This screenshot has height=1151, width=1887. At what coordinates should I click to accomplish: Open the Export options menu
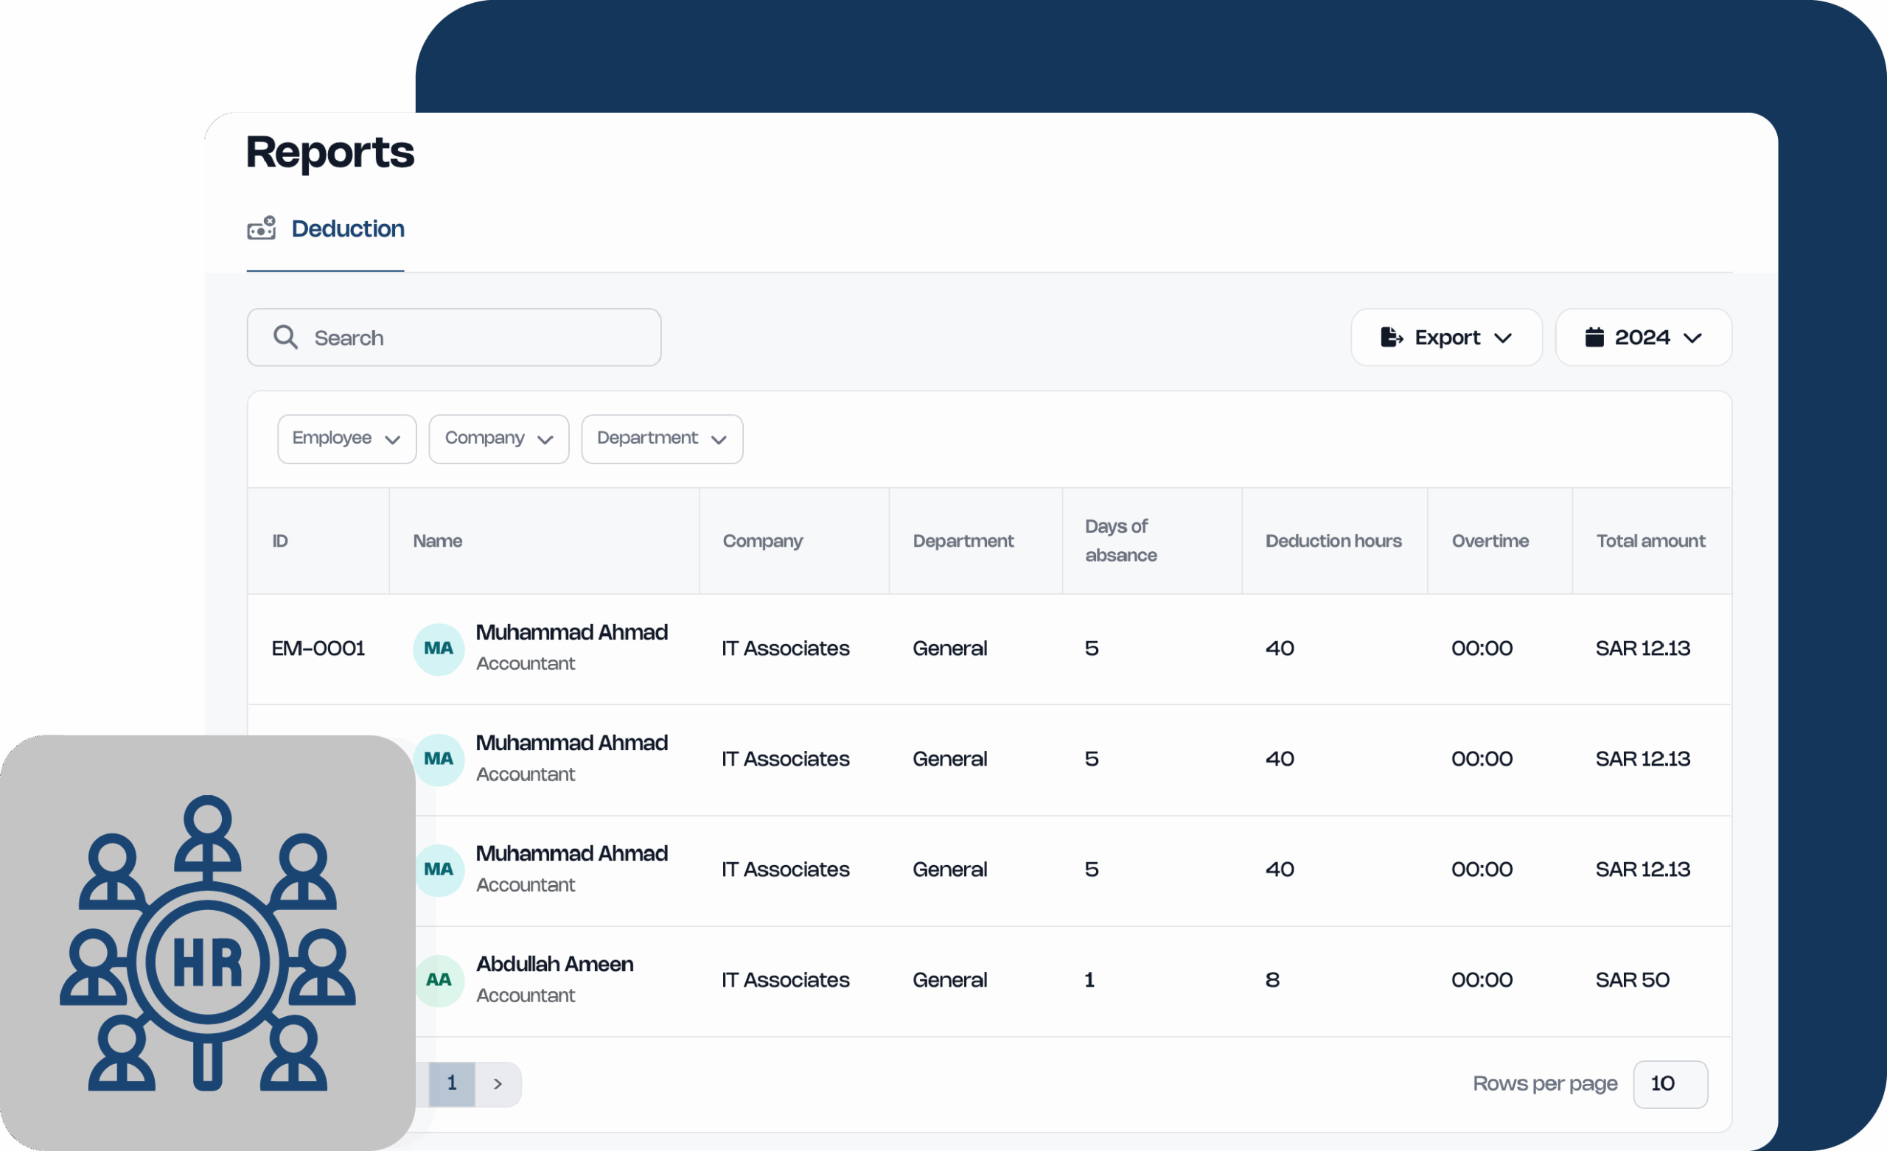1447,337
